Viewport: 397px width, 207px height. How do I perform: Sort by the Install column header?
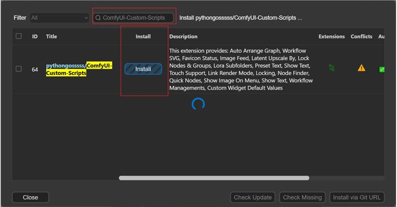click(x=143, y=37)
